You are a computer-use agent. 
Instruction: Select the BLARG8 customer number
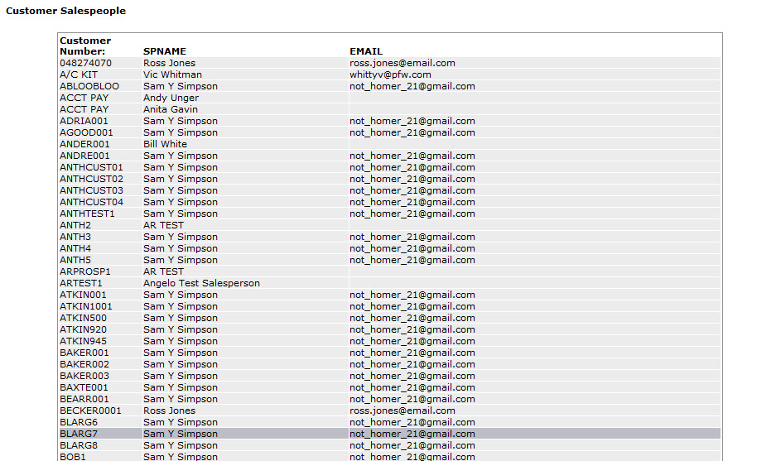click(79, 445)
